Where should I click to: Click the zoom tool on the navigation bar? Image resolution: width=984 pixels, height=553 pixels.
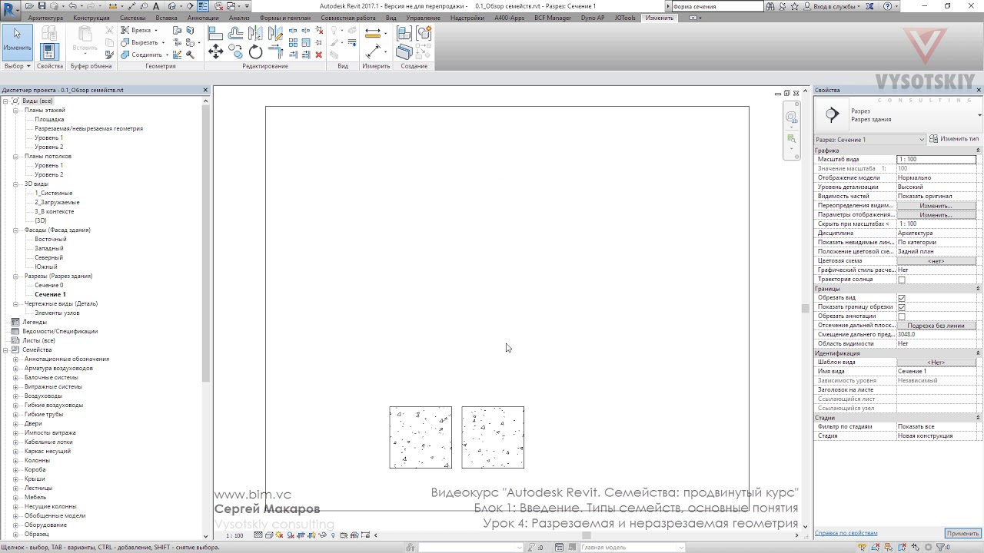pos(791,139)
